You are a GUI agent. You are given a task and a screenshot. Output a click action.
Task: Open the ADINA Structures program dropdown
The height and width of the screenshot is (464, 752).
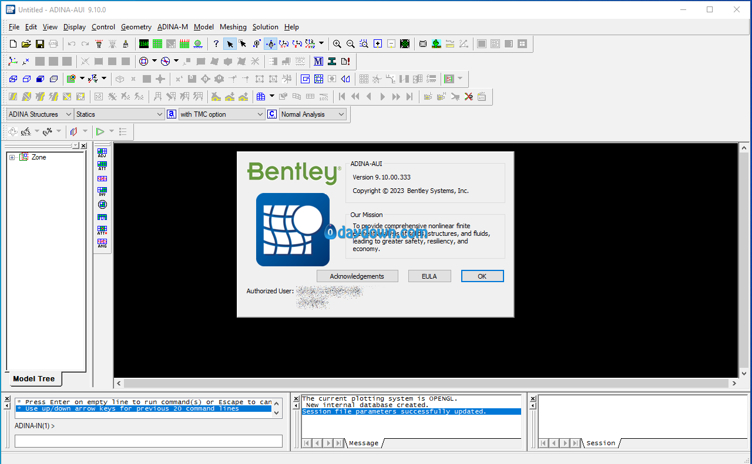click(40, 114)
